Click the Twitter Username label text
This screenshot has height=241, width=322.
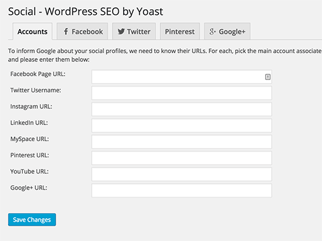coord(36,90)
